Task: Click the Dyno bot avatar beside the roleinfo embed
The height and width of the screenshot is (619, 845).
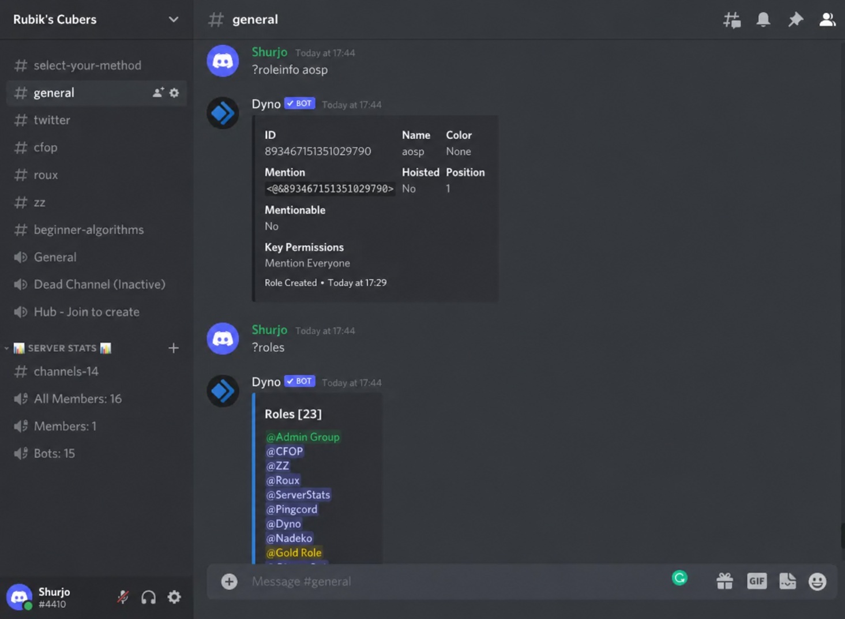Action: point(223,113)
